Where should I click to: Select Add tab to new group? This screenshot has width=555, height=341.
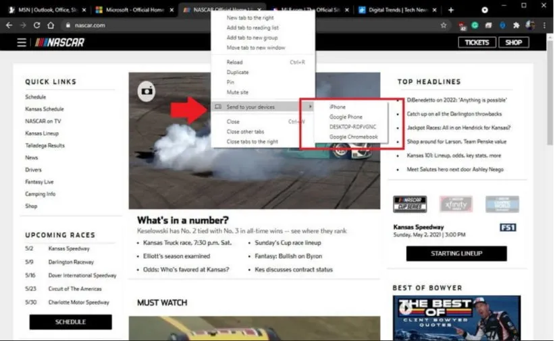click(x=252, y=38)
